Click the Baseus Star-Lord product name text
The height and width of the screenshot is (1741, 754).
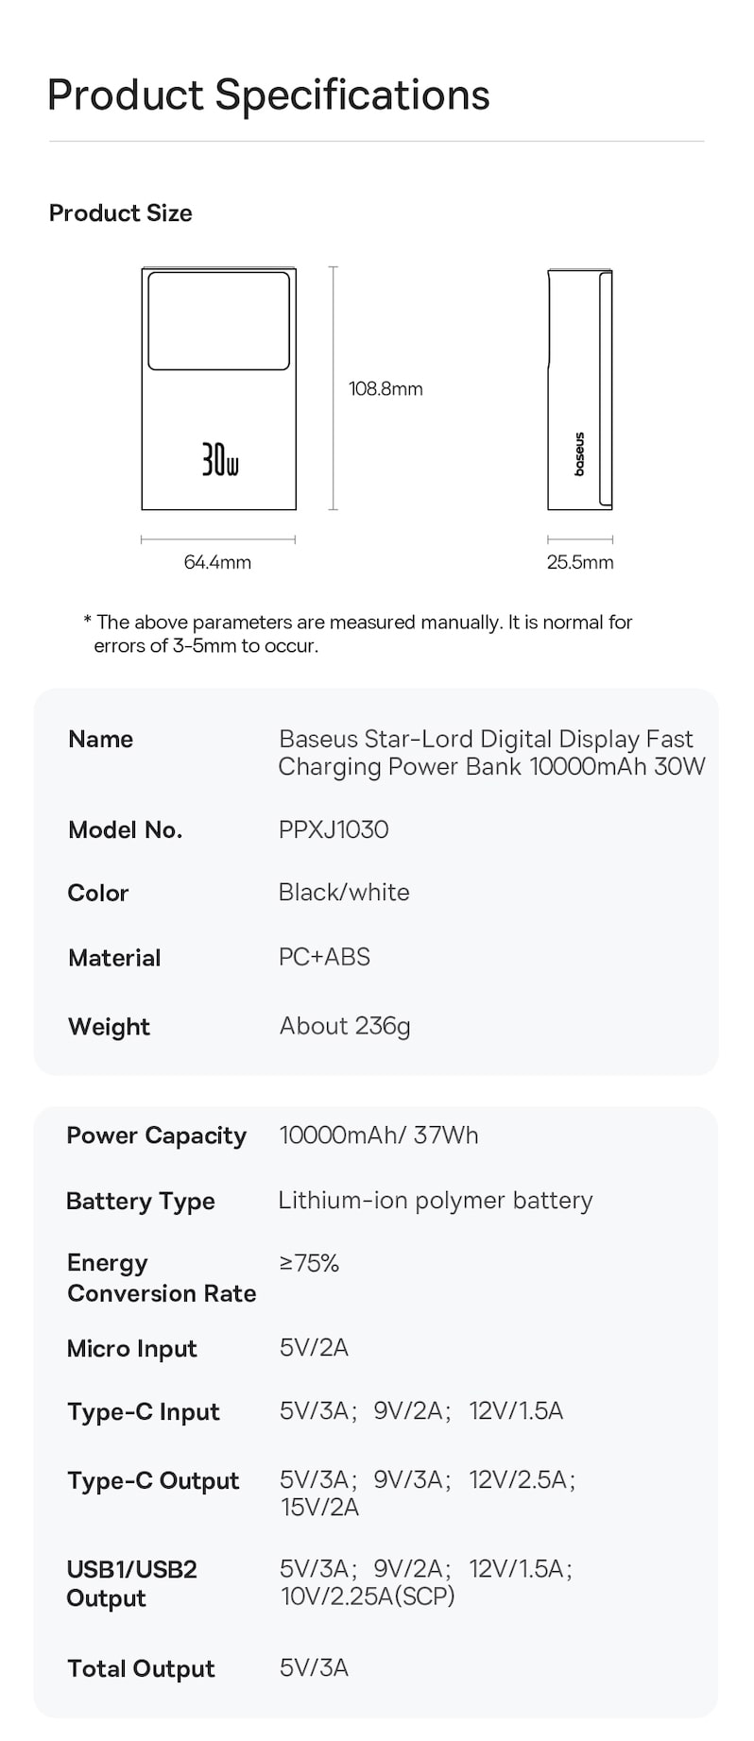point(491,752)
